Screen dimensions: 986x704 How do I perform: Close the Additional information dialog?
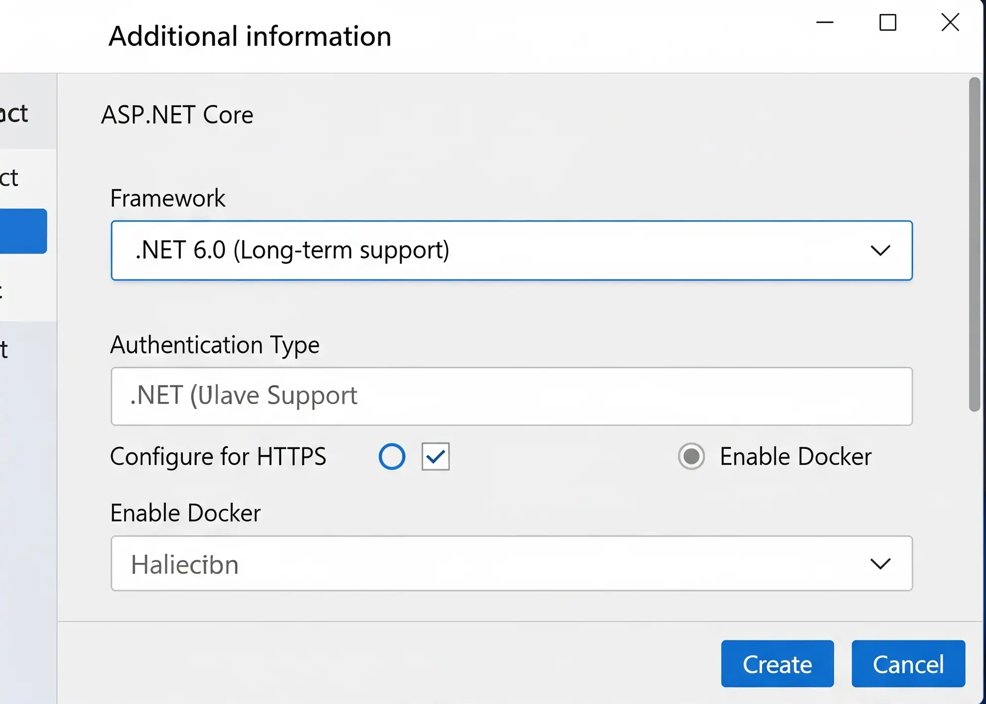tap(950, 22)
